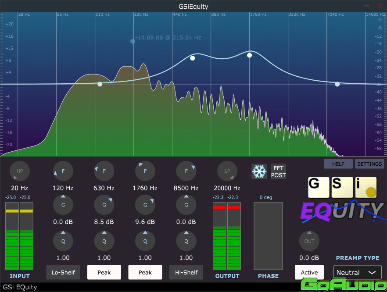Click the OUT output gain knob

(x=309, y=241)
